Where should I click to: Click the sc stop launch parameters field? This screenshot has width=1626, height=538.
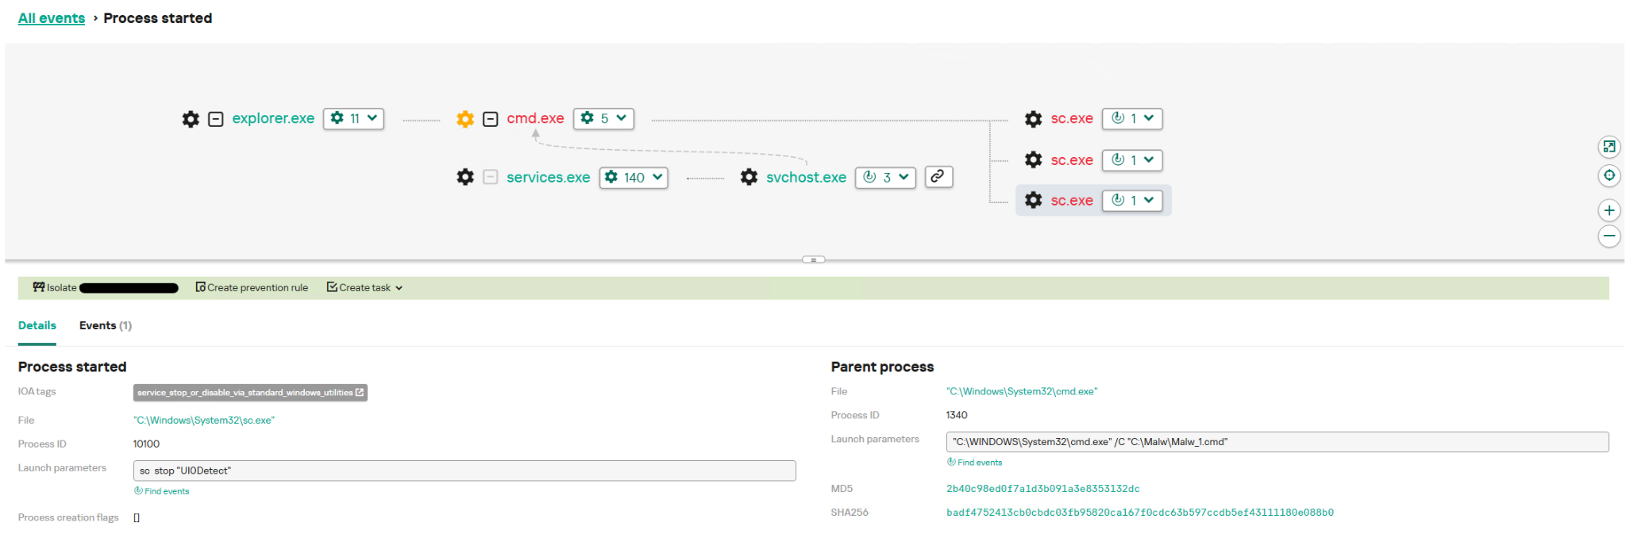tap(464, 471)
